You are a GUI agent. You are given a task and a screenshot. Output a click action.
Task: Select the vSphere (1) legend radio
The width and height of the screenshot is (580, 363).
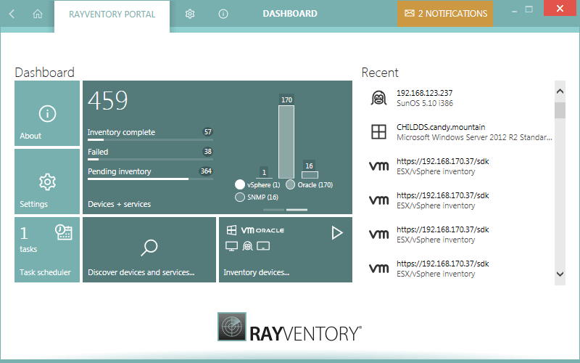click(x=240, y=184)
